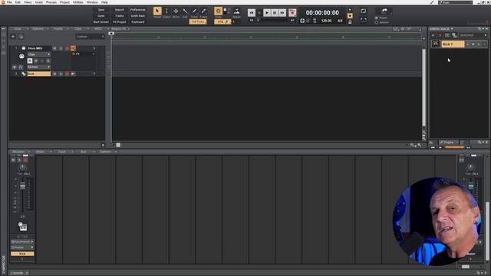
Task: Activate the Move tool
Action: click(x=176, y=11)
